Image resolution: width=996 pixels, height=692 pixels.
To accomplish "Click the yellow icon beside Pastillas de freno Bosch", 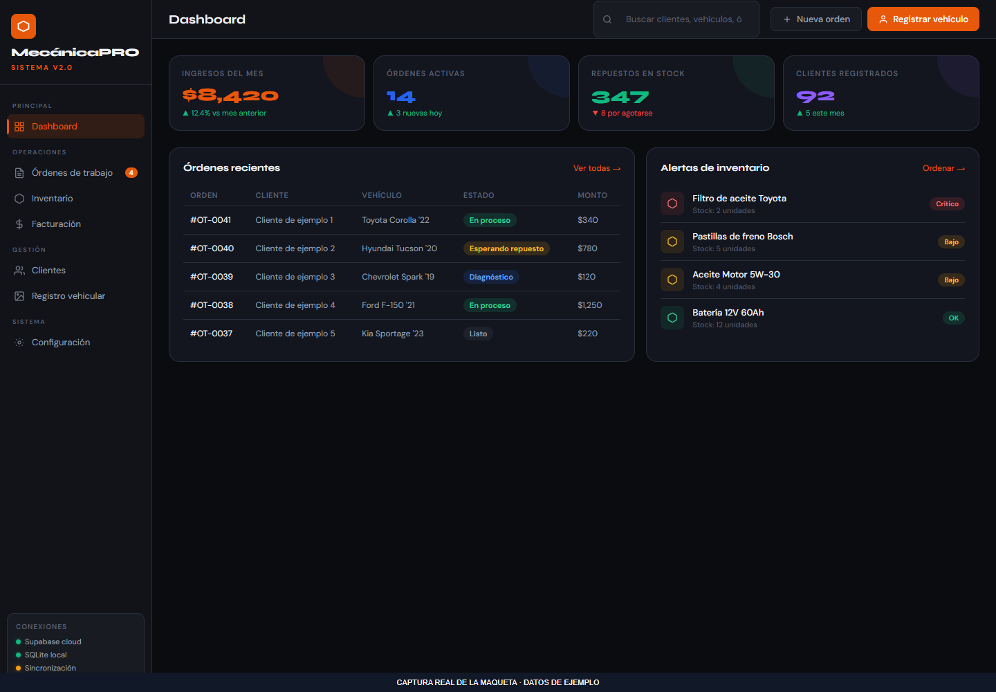I will click(x=672, y=242).
